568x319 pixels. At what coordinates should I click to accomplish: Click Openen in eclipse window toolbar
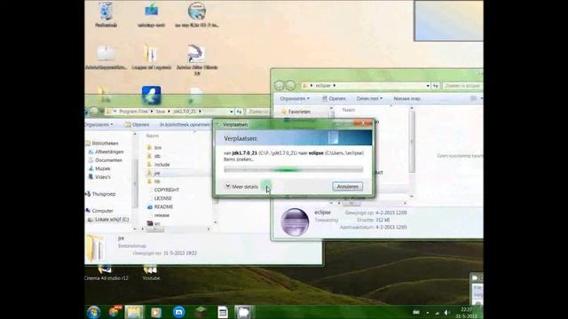[x=334, y=98]
